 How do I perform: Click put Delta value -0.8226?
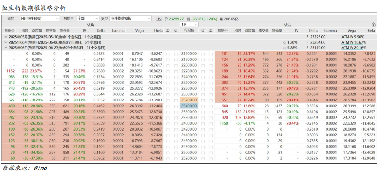point(311,159)
